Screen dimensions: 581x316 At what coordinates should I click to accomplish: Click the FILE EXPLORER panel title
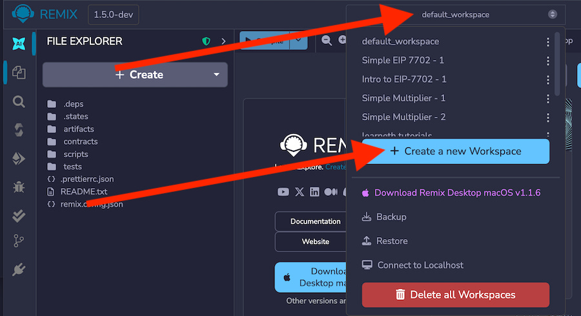85,41
